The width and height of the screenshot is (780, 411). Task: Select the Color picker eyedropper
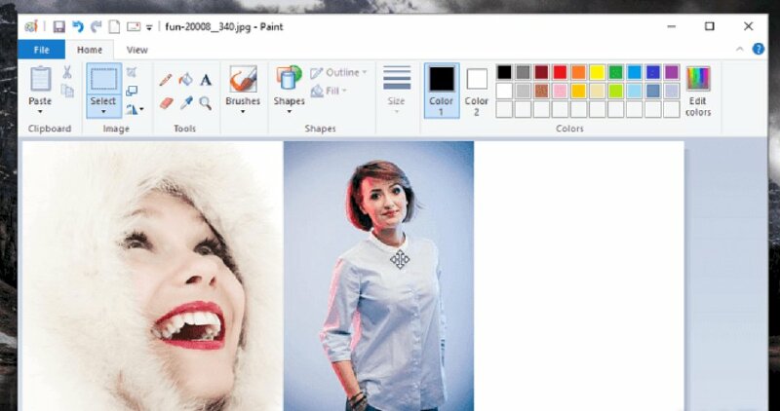(x=185, y=102)
